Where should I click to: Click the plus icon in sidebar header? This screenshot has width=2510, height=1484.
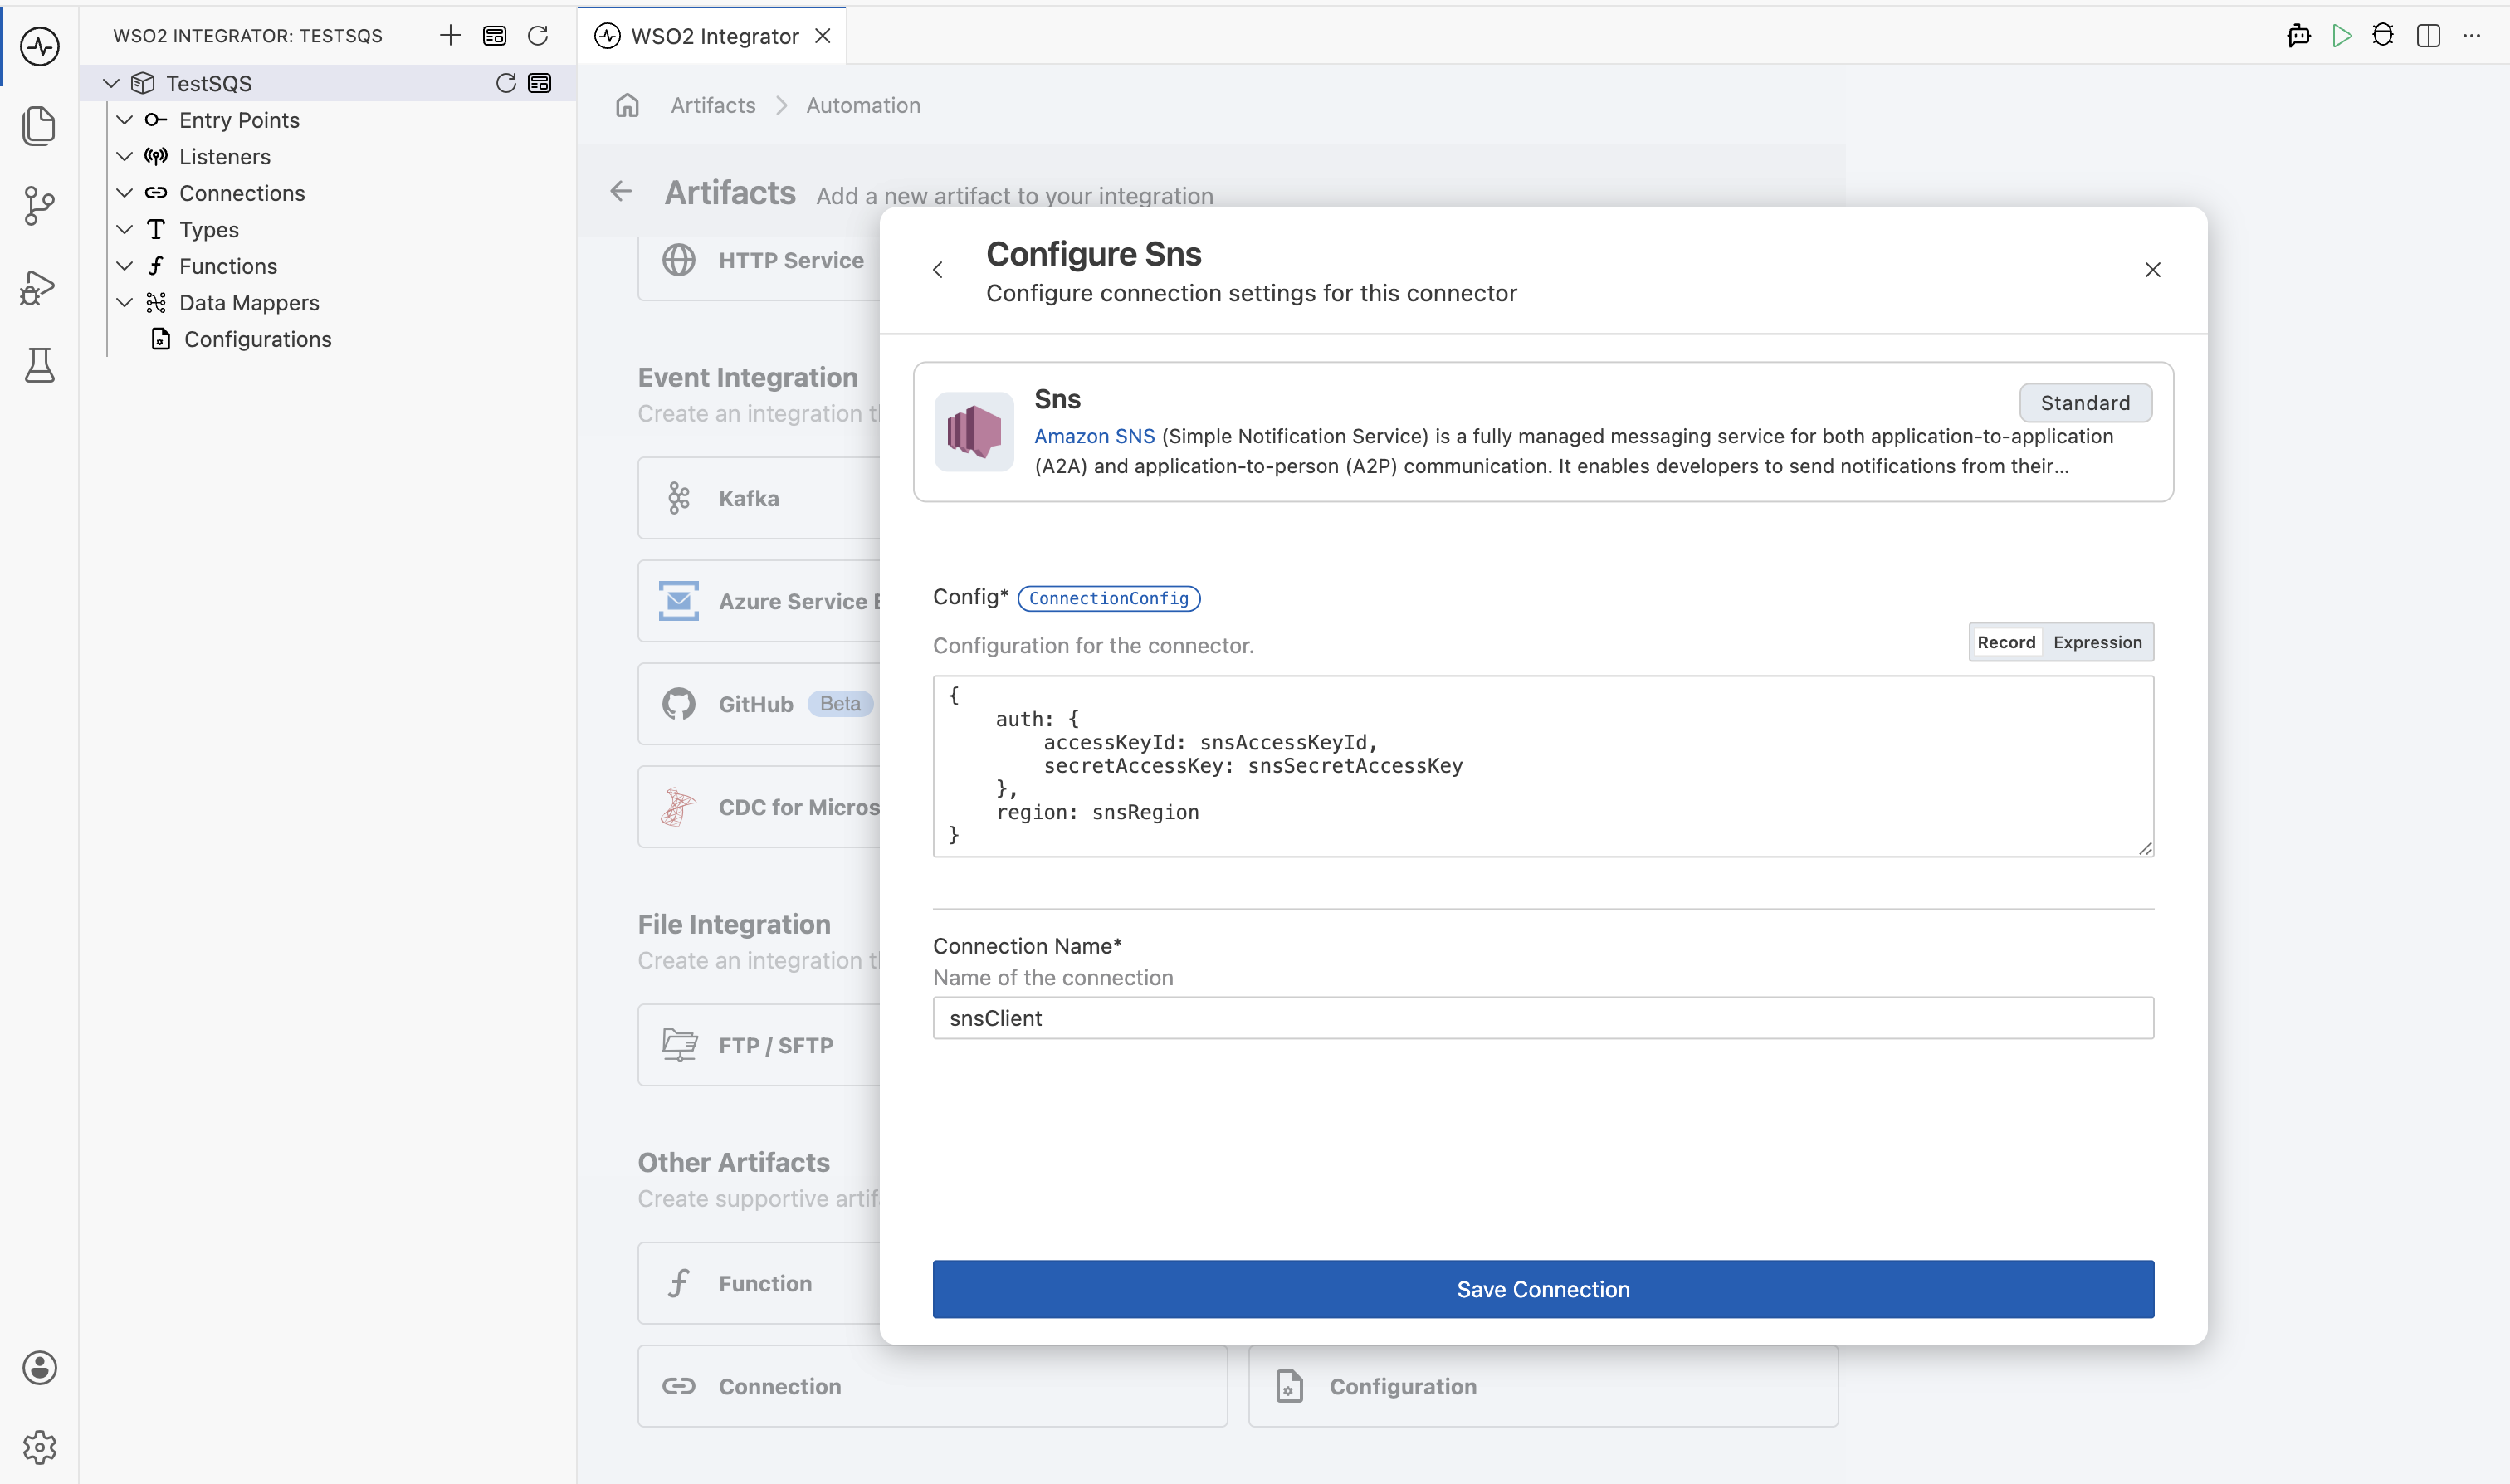tap(451, 36)
